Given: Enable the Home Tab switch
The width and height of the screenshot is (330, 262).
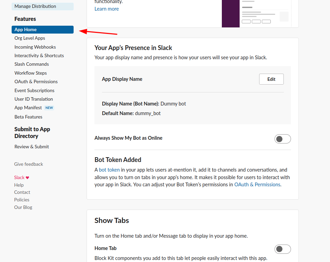Looking at the screenshot, I should click(282, 249).
